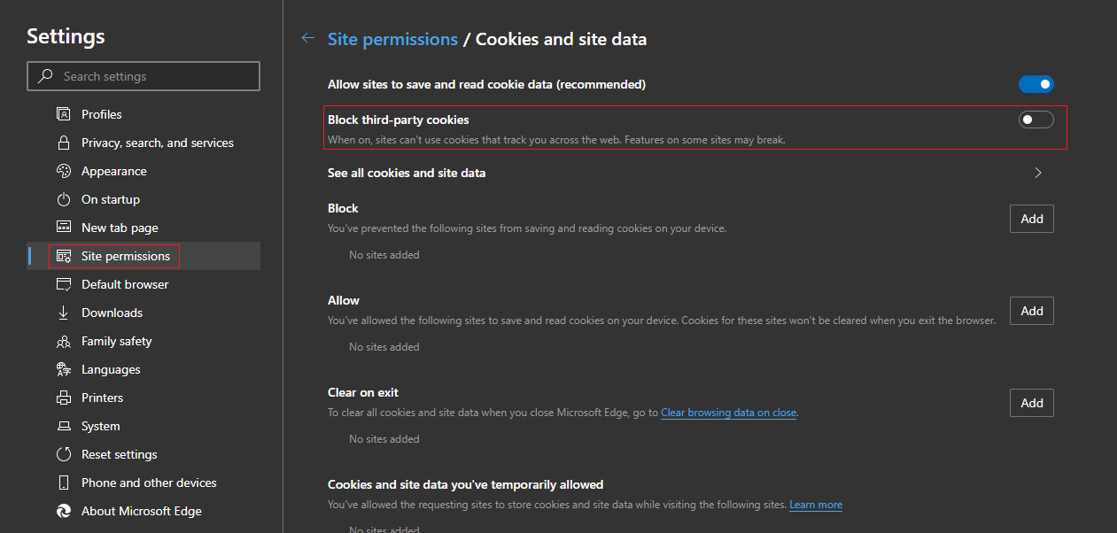Click the power icon for On startup
1117x533 pixels.
click(x=63, y=199)
